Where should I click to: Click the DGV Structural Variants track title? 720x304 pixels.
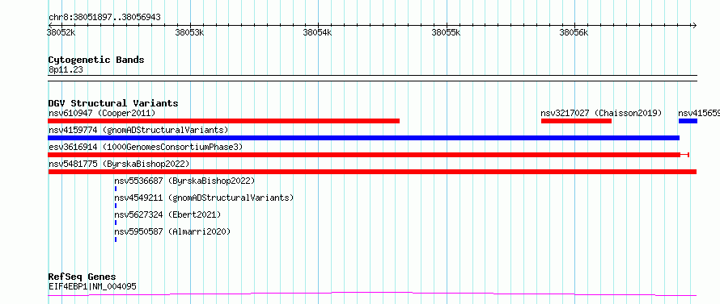point(113,103)
